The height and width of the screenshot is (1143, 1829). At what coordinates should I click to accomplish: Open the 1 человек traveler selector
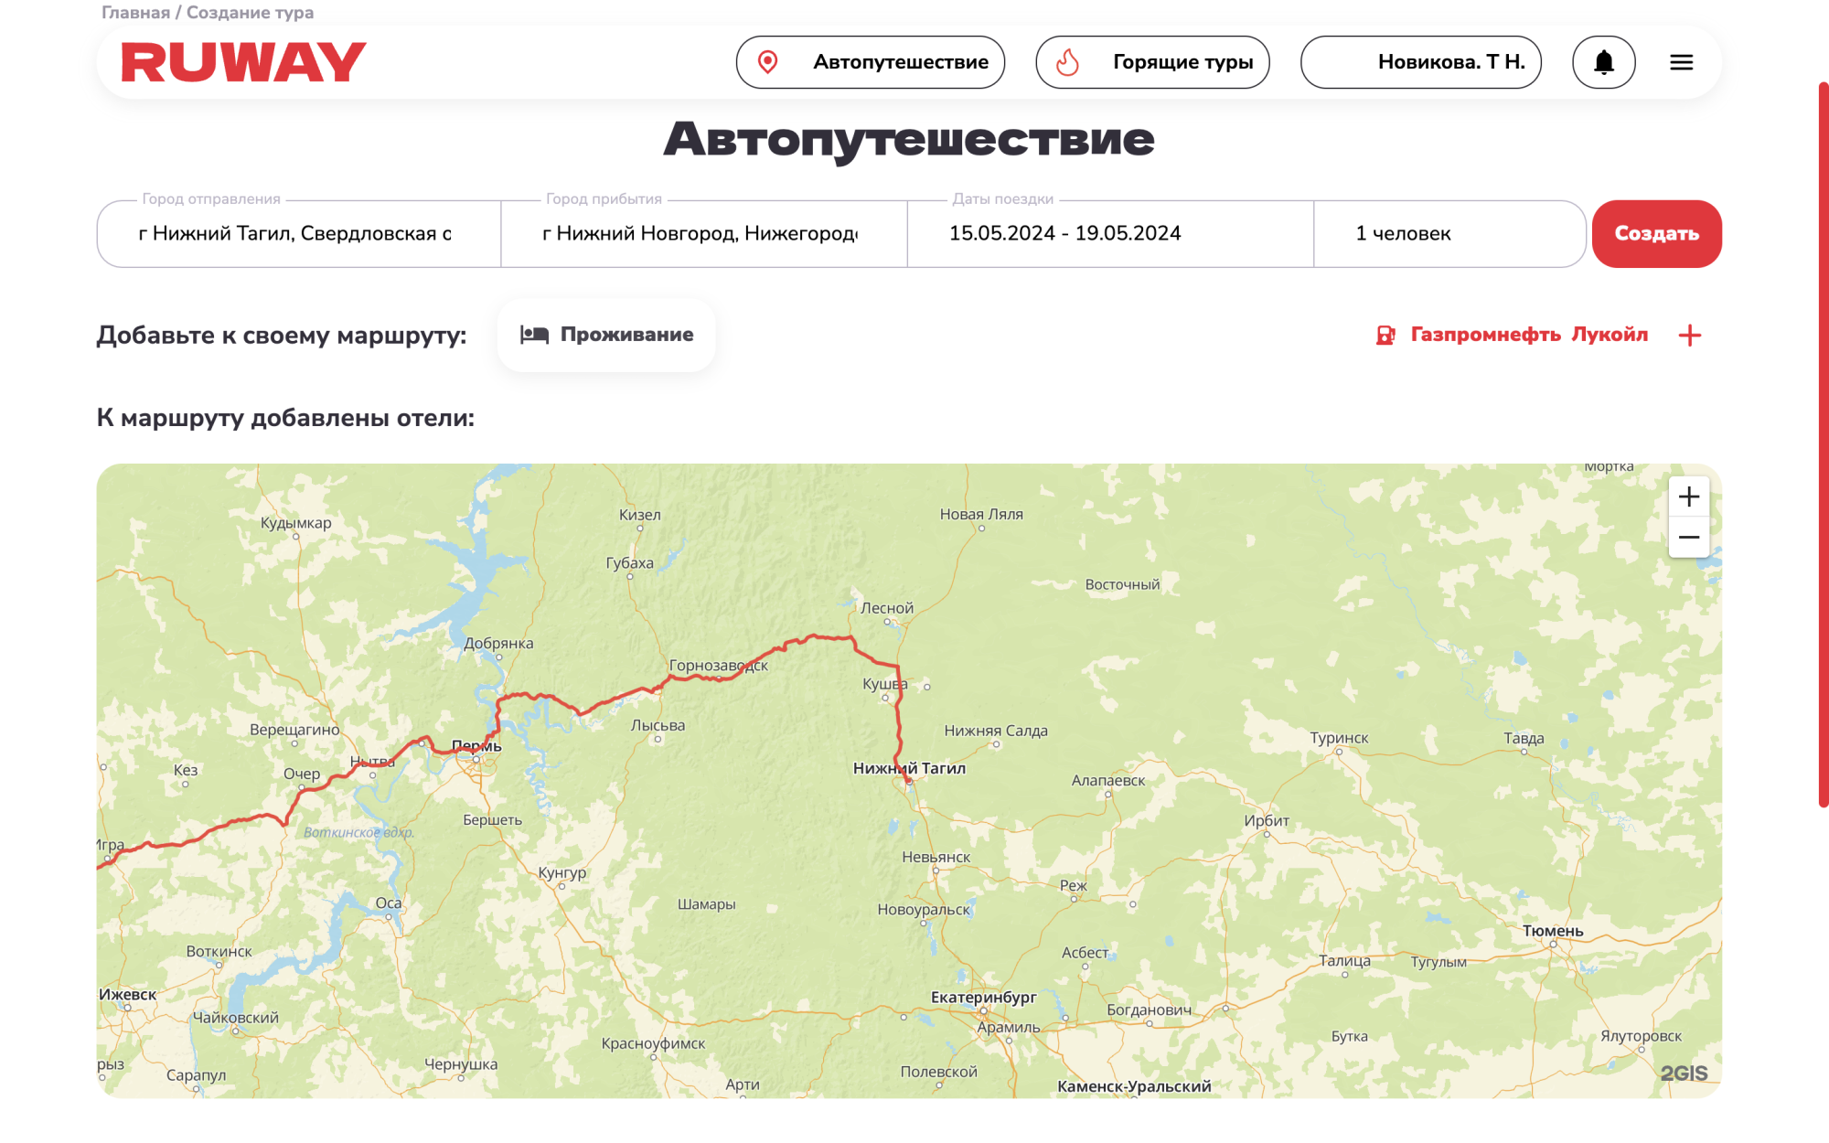tap(1449, 234)
